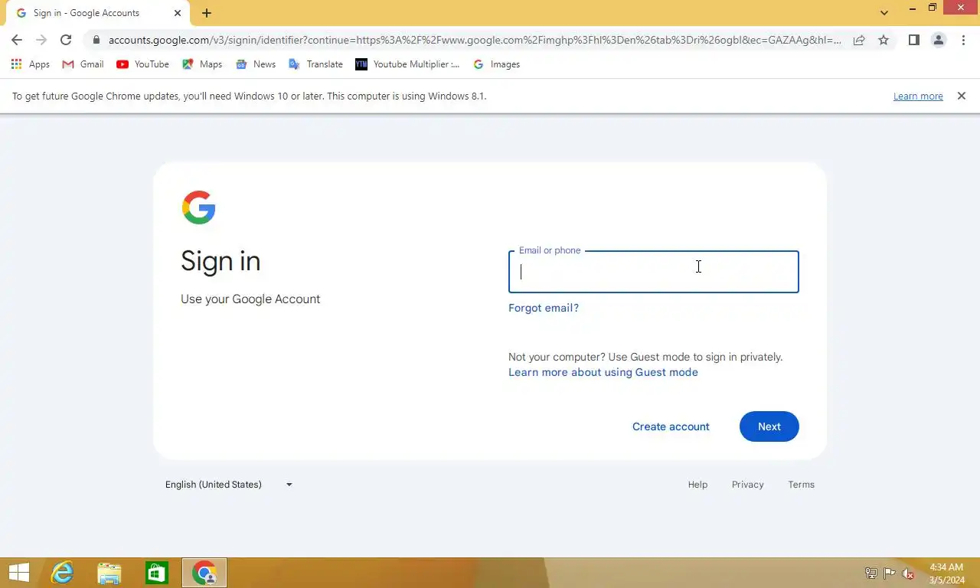
Task: Open the Windows Start button
Action: click(x=18, y=573)
